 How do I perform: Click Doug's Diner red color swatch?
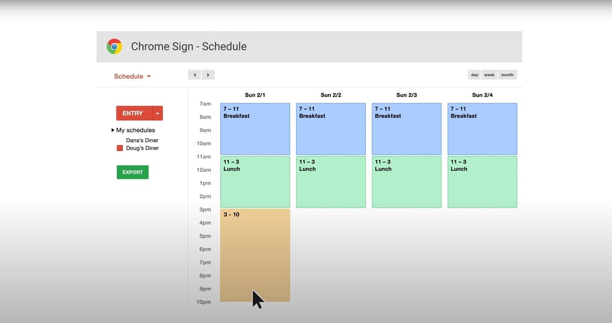pyautogui.click(x=119, y=148)
